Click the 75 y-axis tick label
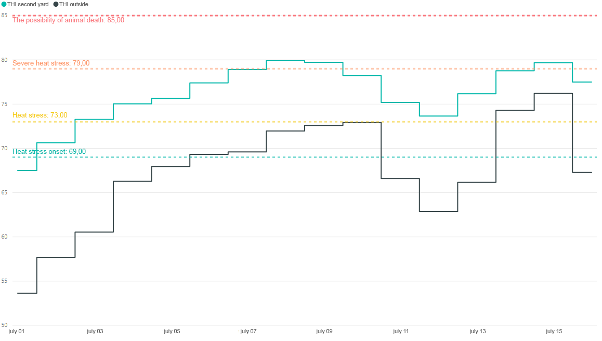This screenshot has height=341, width=602. 4,104
